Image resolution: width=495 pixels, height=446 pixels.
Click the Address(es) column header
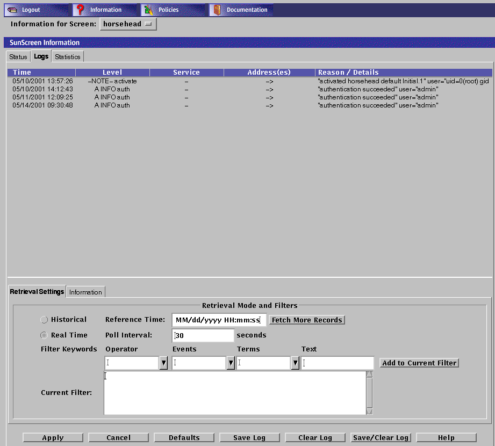click(269, 73)
